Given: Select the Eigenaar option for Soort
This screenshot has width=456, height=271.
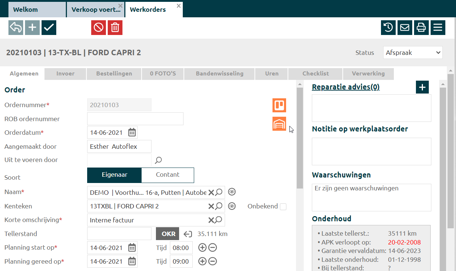Looking at the screenshot, I should pos(114,175).
